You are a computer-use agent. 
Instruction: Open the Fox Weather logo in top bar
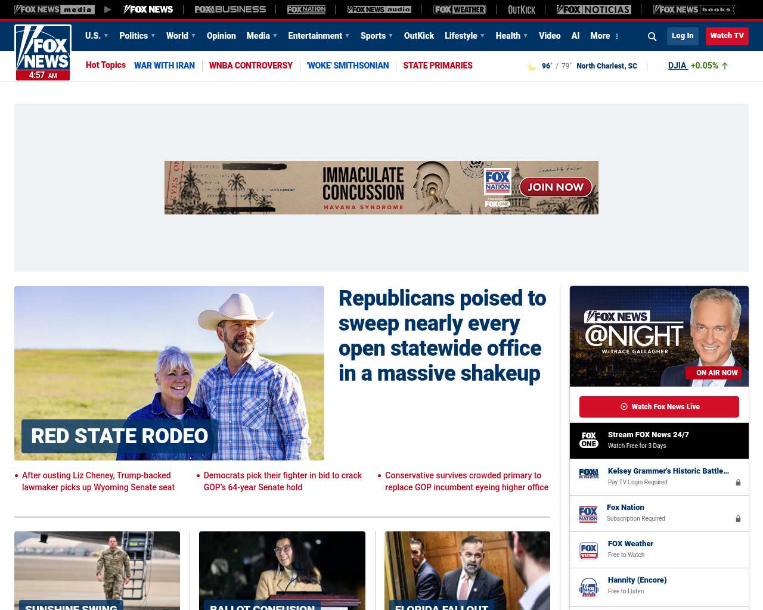pyautogui.click(x=460, y=10)
